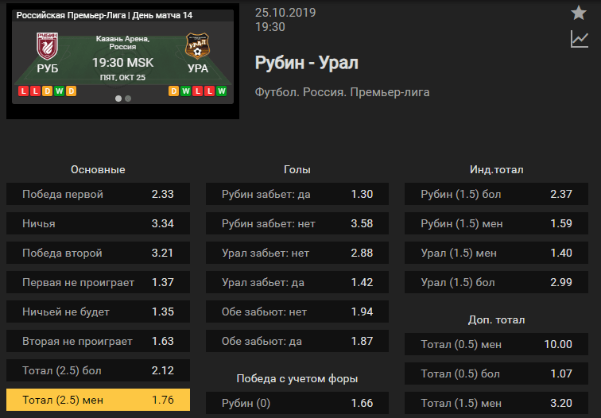
Task: Select Урал забьет: да at 1.42
Action: click(297, 282)
